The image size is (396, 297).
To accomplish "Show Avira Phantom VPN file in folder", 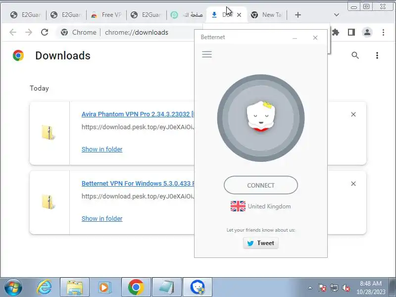I will pyautogui.click(x=102, y=149).
